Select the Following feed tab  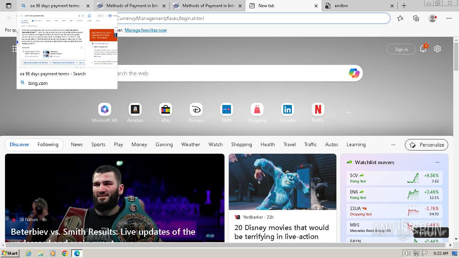pyautogui.click(x=48, y=144)
